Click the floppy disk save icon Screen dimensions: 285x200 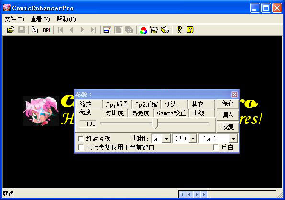click(22, 30)
